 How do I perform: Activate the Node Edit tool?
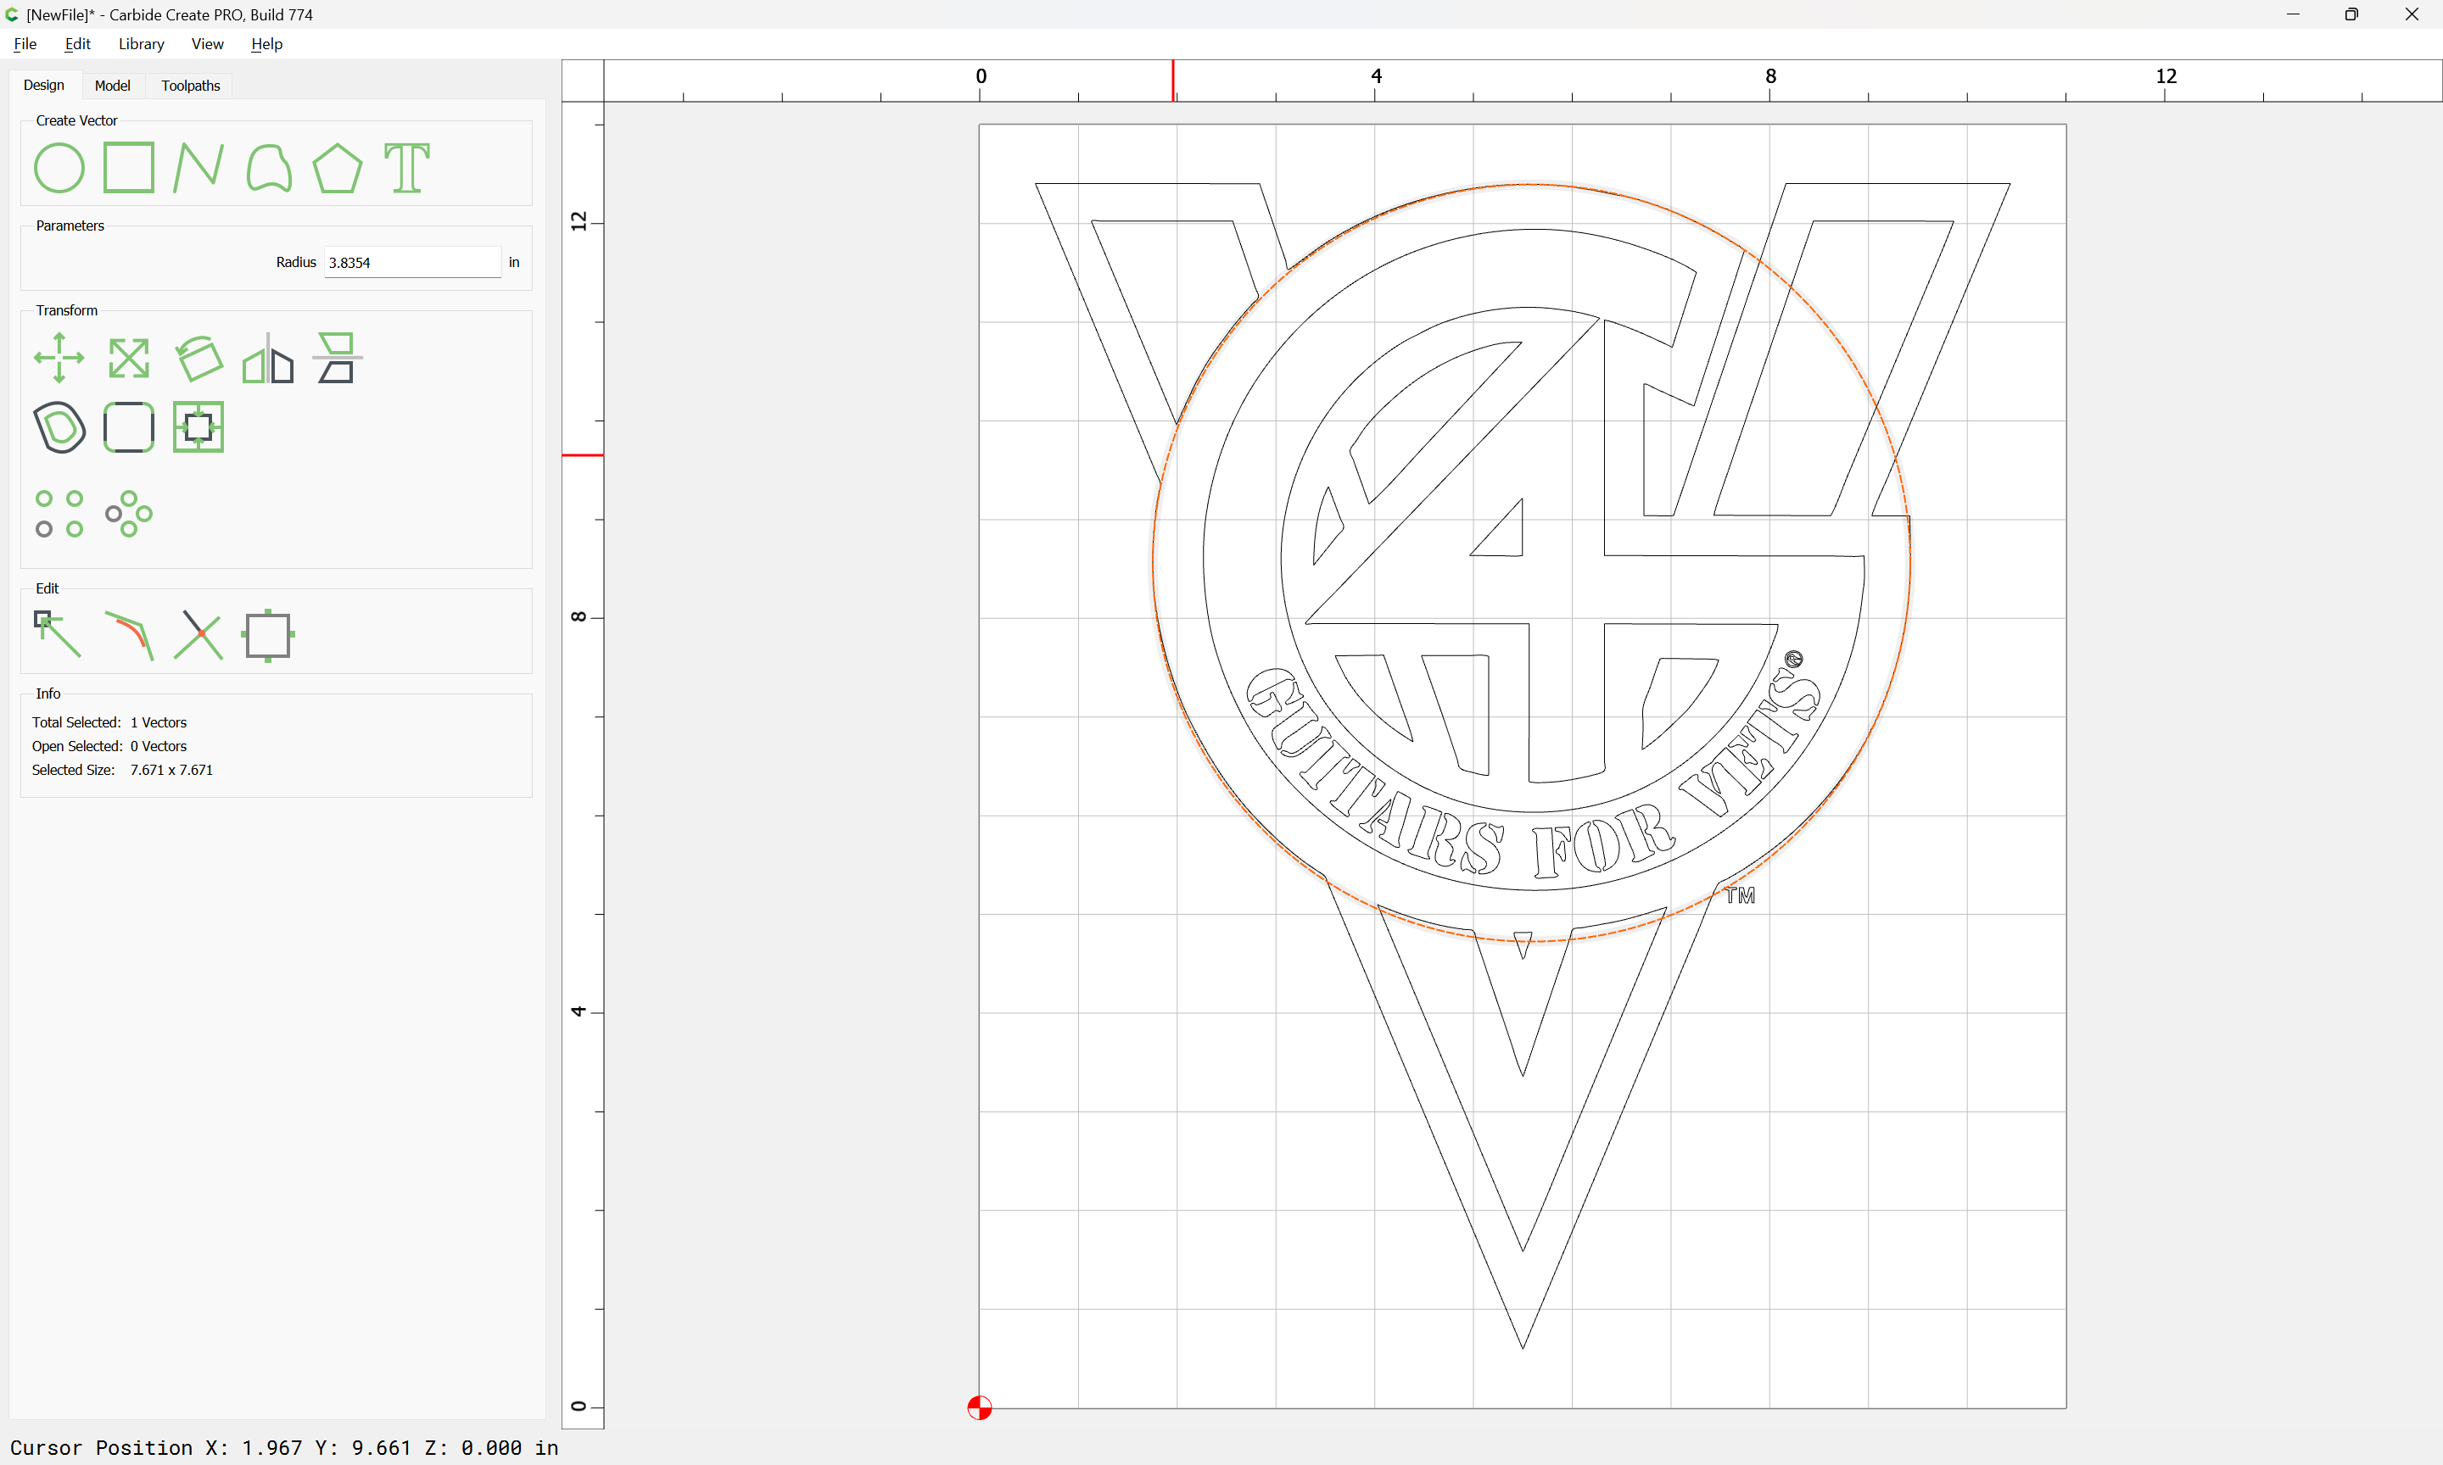[58, 635]
